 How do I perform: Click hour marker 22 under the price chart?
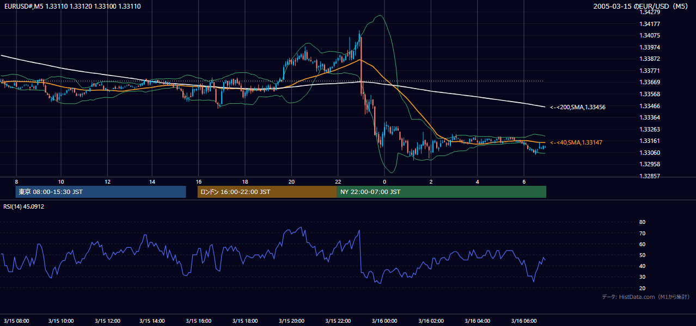338,181
